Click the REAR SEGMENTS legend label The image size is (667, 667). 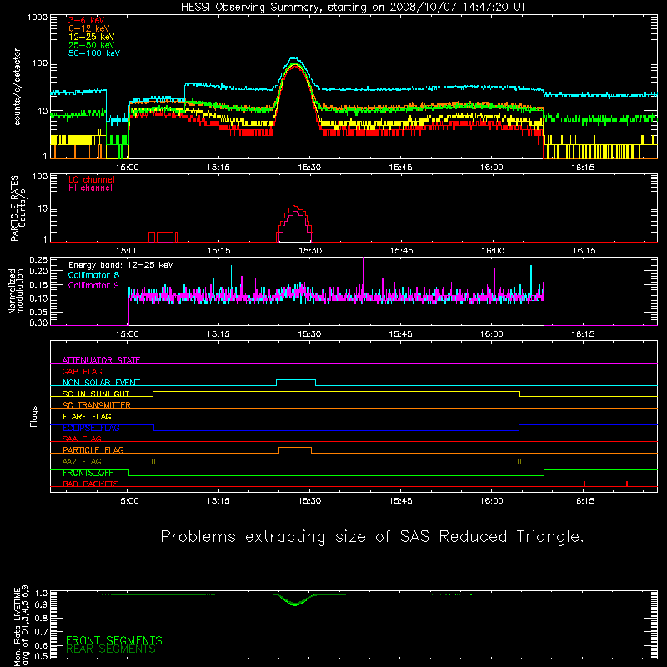point(111,649)
